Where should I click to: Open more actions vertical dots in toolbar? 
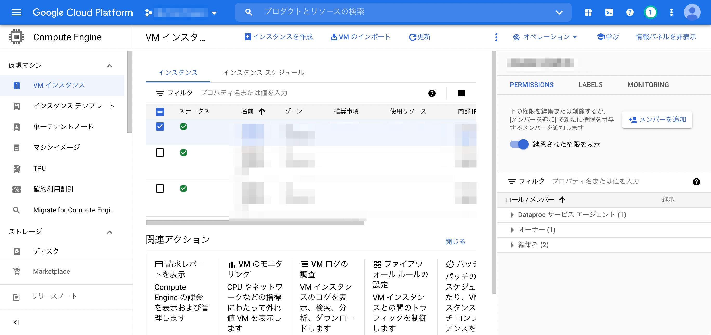pyautogui.click(x=496, y=37)
